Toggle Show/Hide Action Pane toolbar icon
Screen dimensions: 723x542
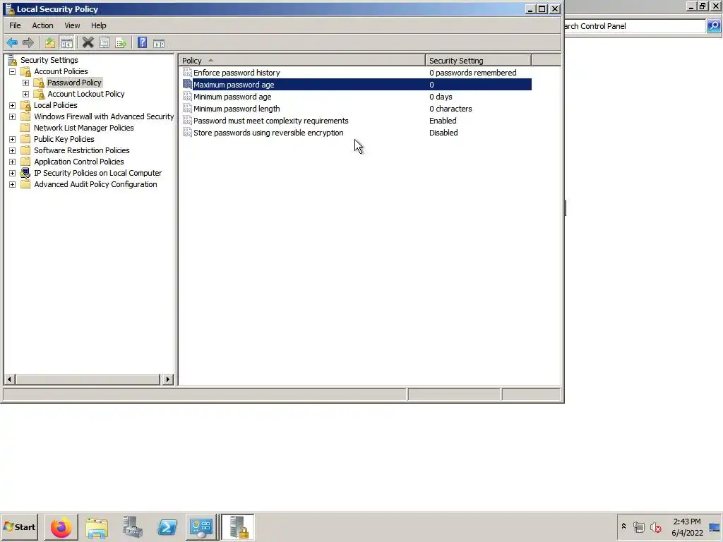point(159,43)
